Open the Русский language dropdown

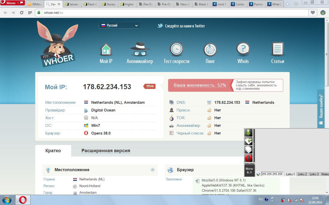[x=119, y=26]
